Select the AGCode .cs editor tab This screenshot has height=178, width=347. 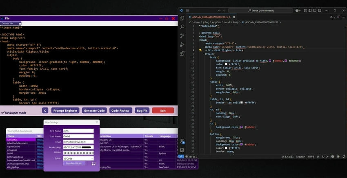[211, 17]
